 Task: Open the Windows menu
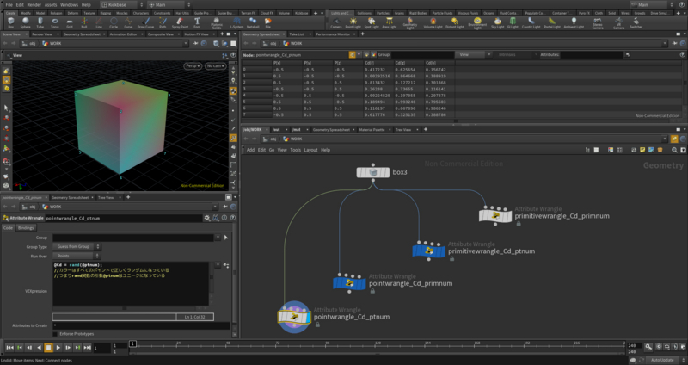(x=69, y=5)
